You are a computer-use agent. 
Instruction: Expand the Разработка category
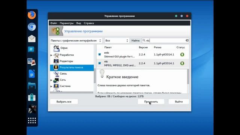(51, 55)
